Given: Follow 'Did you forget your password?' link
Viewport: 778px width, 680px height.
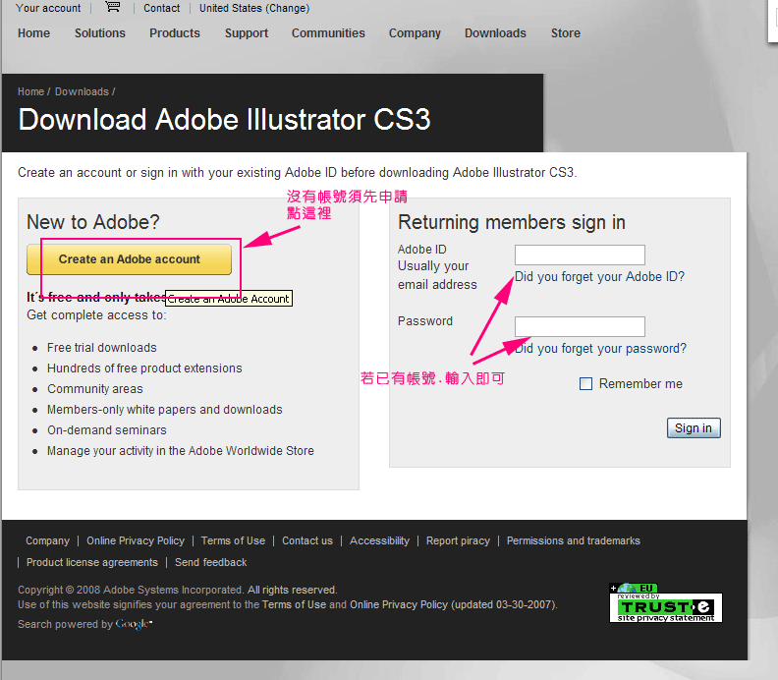Looking at the screenshot, I should pyautogui.click(x=600, y=349).
